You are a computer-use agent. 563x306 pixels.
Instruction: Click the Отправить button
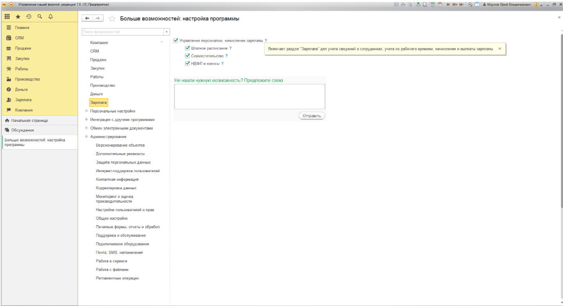click(x=312, y=116)
